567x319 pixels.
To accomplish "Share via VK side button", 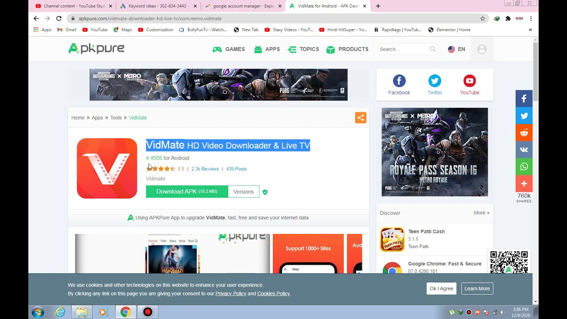I will pos(524,150).
